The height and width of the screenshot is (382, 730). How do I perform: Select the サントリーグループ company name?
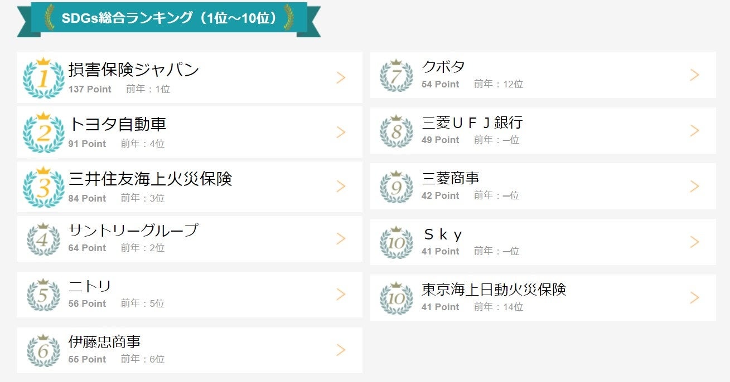pos(133,230)
